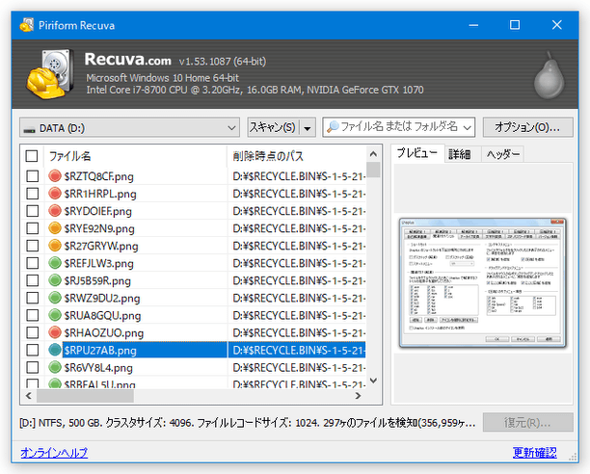This screenshot has width=590, height=474.
Task: Click the red status icon for $RYDOIEF.png
Action: [x=55, y=210]
